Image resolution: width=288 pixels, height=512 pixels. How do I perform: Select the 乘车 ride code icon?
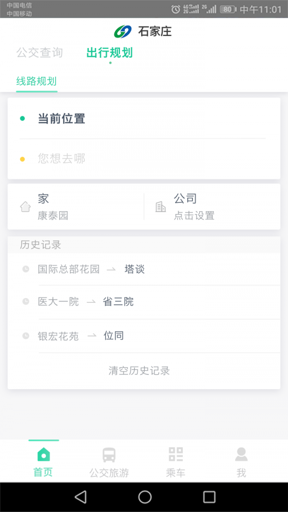175,453
